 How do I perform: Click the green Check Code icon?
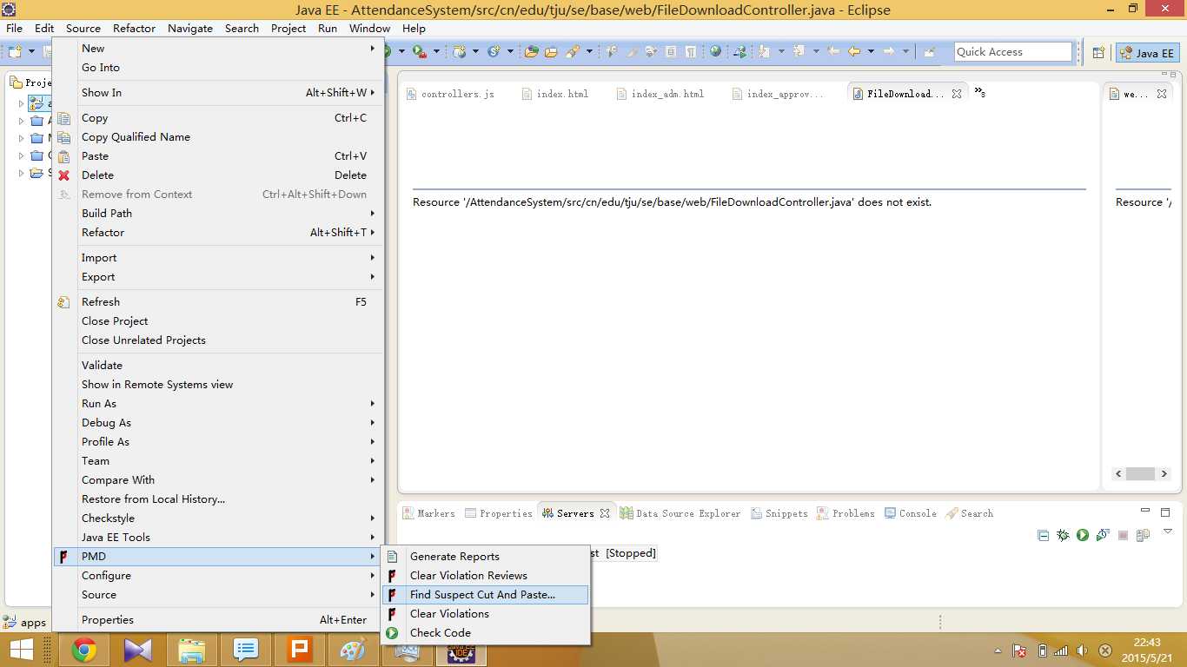pyautogui.click(x=392, y=633)
